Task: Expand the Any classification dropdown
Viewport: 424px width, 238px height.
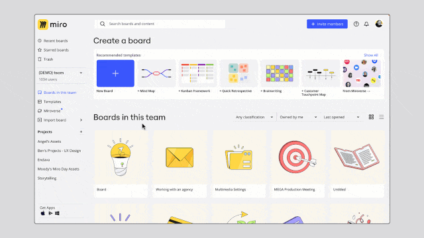Action: coord(254,117)
